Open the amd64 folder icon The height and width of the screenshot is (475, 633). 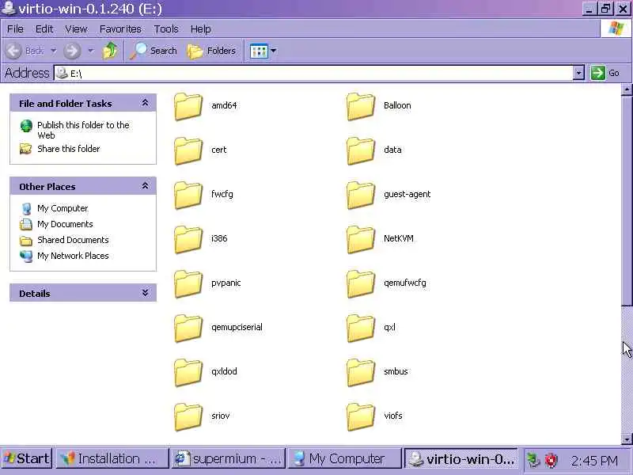(x=188, y=106)
